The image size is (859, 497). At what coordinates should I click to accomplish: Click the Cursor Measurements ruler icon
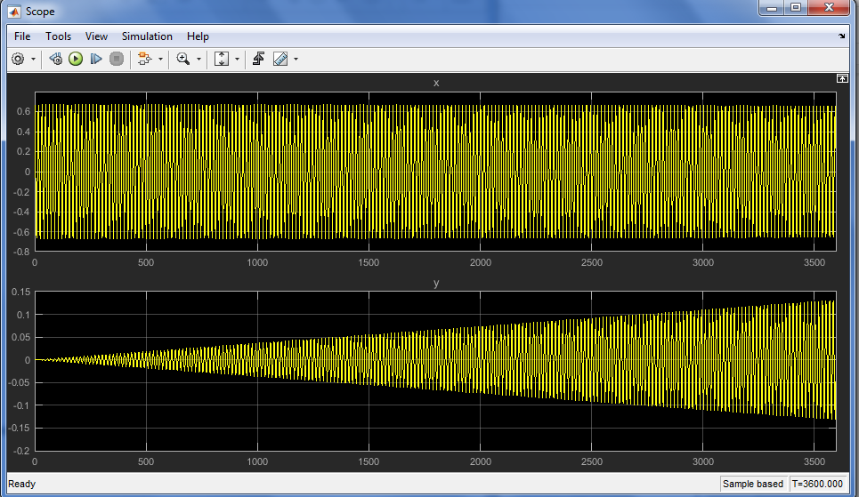pos(280,59)
